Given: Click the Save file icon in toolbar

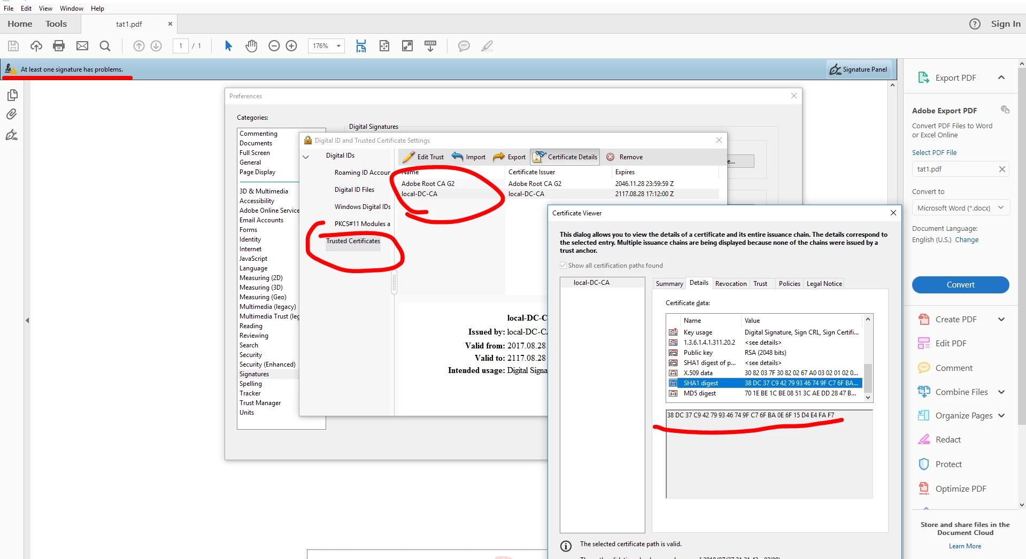Looking at the screenshot, I should [13, 46].
